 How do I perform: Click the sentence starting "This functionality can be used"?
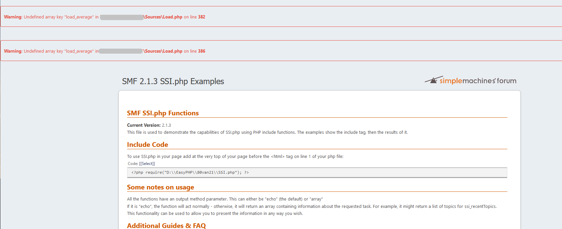coord(215,214)
